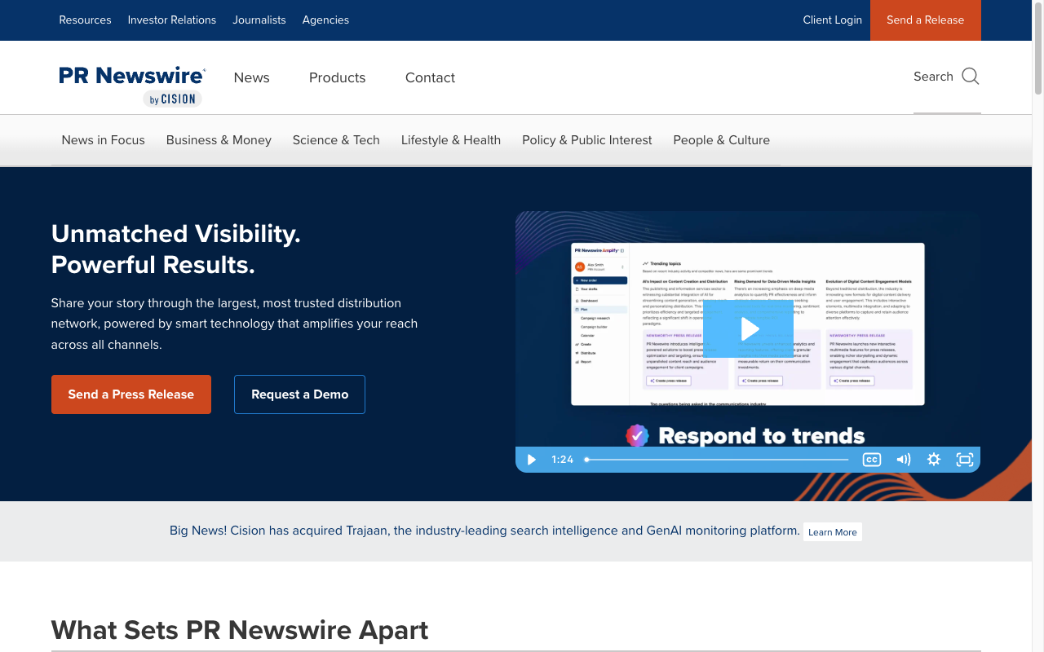Open the Contact menu
The height and width of the screenshot is (652, 1044).
(430, 77)
